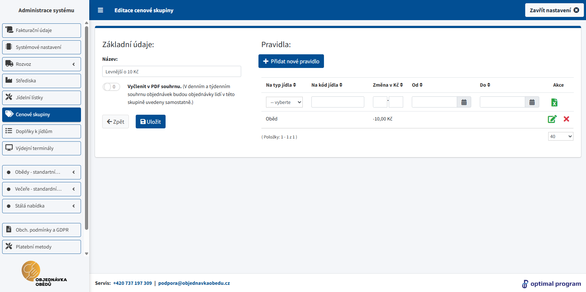Click the Uložit save button

pyautogui.click(x=150, y=122)
